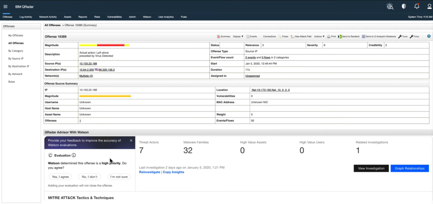Screen dimensions: 433x204
Task: Open the 0 flows link
Action: coord(266,57)
